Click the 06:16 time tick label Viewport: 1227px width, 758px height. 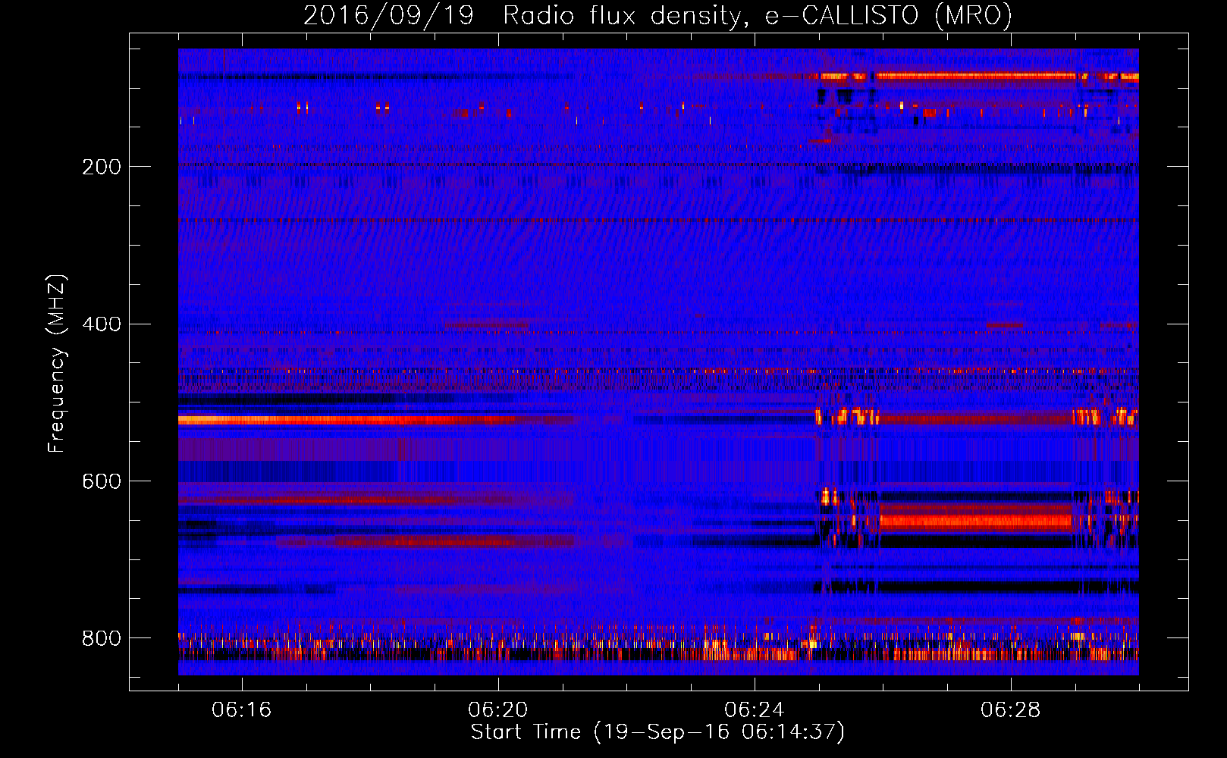pos(242,710)
